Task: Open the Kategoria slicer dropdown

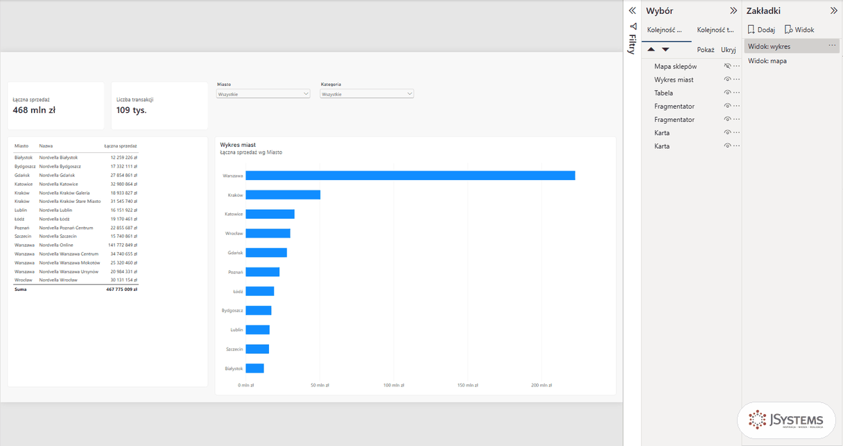Action: tap(367, 93)
